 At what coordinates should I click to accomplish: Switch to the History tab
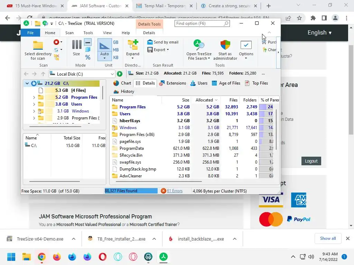[124, 91]
